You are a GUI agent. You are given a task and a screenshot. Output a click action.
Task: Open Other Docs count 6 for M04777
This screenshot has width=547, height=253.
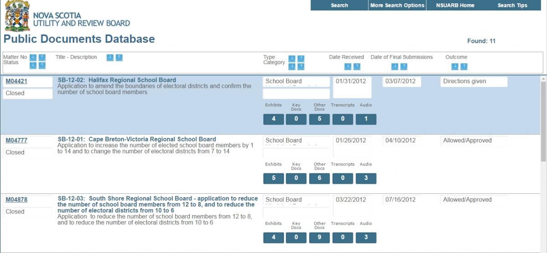click(319, 178)
